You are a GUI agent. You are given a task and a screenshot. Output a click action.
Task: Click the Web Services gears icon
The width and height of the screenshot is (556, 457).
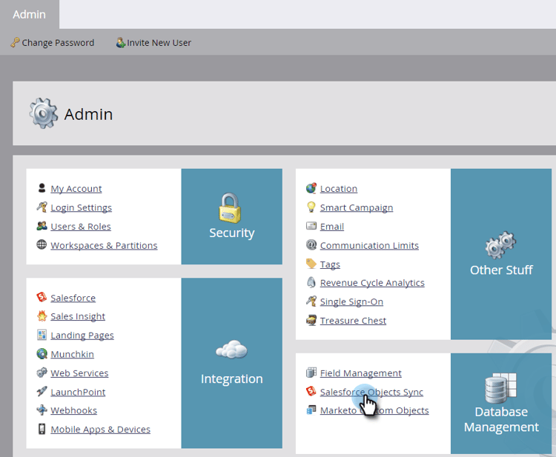pos(42,373)
